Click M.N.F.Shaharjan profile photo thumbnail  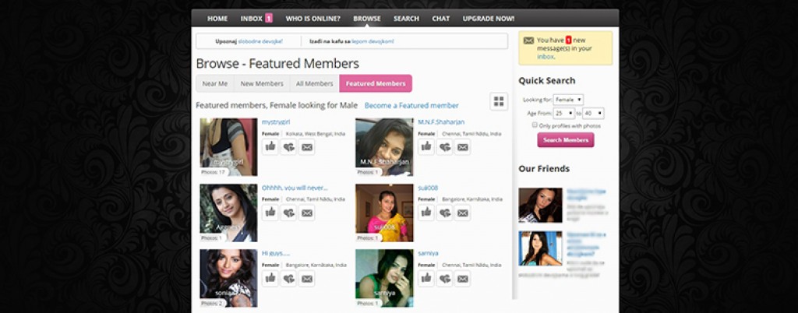pos(384,147)
